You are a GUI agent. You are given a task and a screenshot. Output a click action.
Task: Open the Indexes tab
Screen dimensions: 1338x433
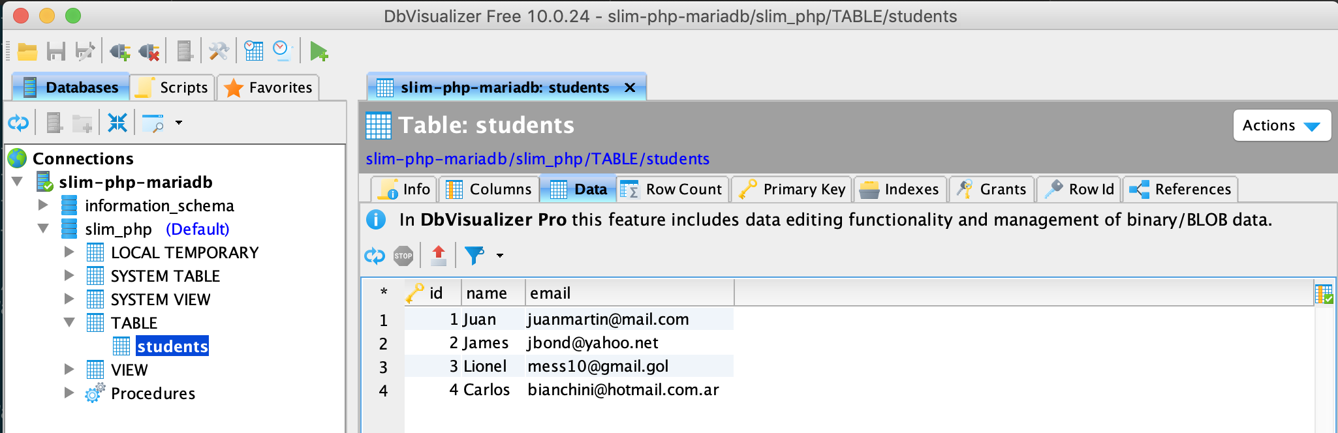(x=900, y=189)
